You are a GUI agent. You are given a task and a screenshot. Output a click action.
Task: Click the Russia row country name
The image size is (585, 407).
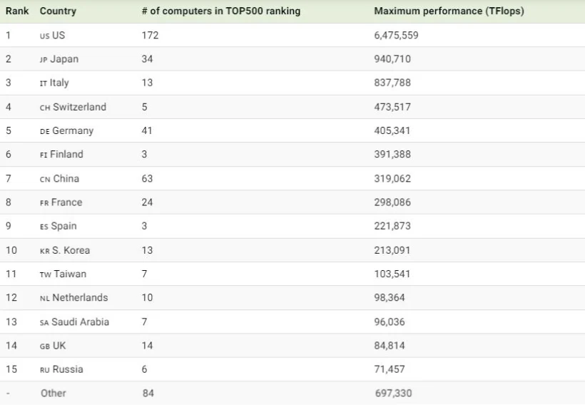coord(68,369)
